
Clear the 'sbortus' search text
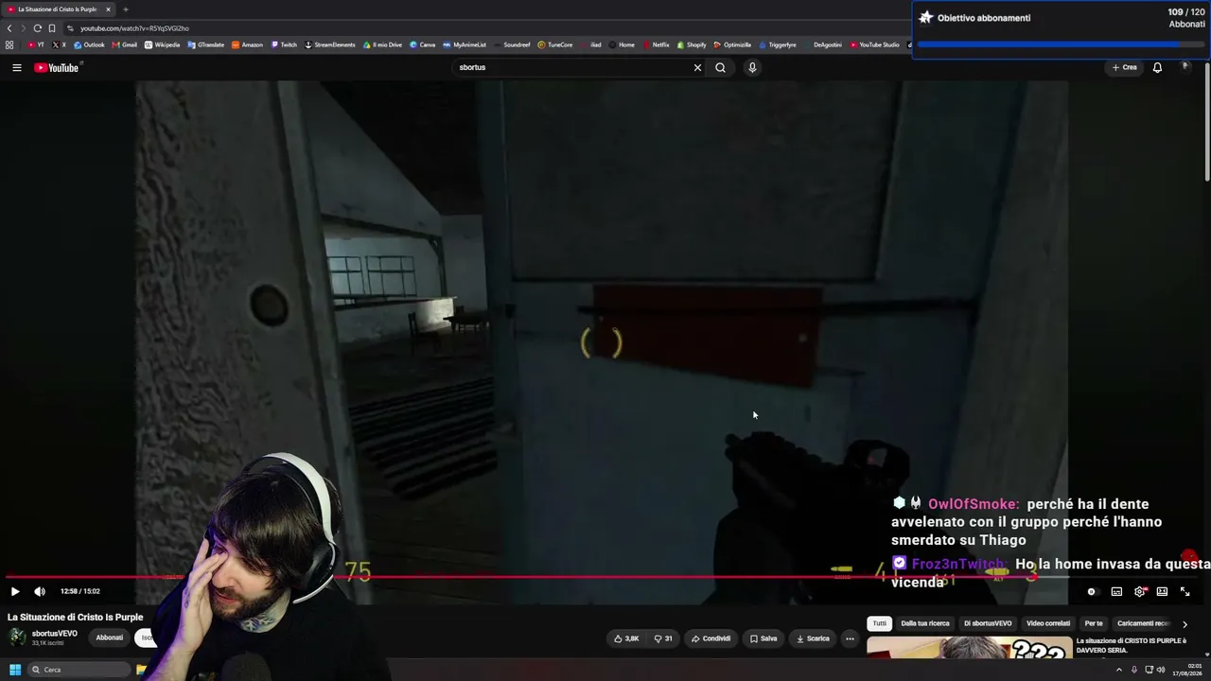click(x=697, y=67)
